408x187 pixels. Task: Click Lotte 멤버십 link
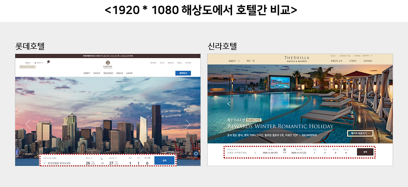[x=179, y=63]
